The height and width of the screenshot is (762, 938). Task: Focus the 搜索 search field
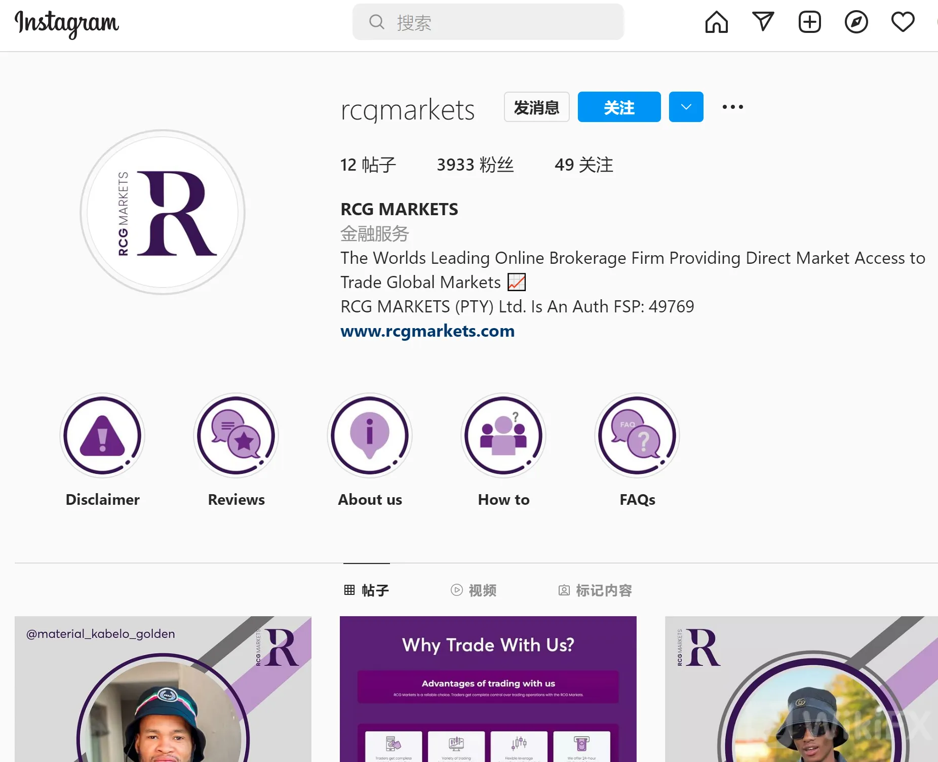pyautogui.click(x=488, y=22)
